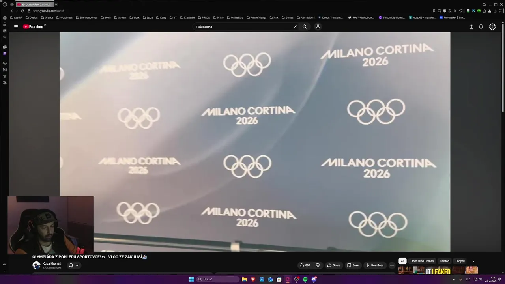Click inside the YouTube search field

[243, 27]
